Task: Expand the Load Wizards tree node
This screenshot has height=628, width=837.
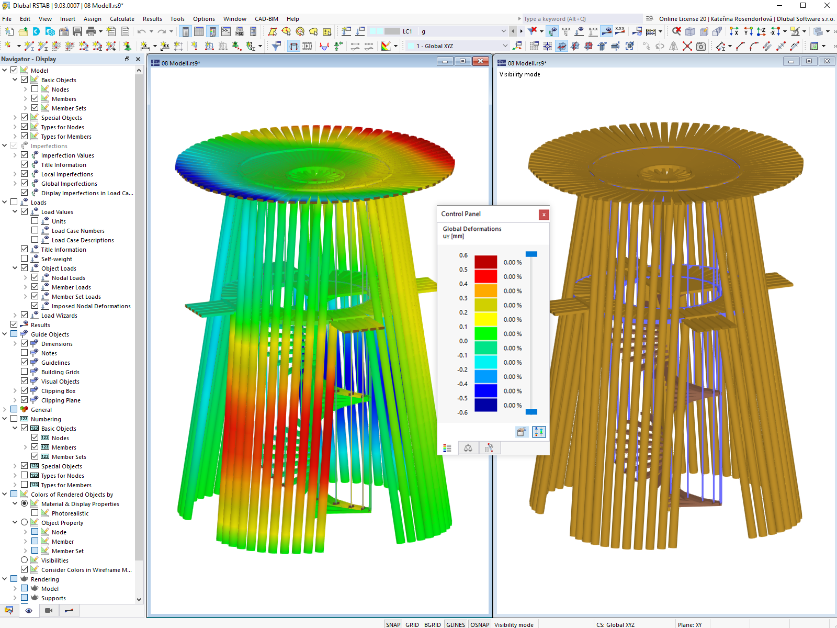Action: pos(15,315)
